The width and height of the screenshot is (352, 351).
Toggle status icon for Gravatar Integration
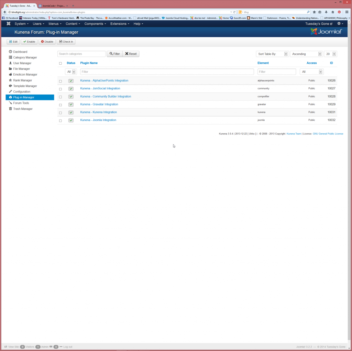pos(71,105)
